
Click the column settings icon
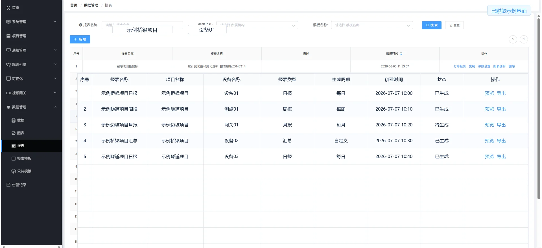[524, 39]
